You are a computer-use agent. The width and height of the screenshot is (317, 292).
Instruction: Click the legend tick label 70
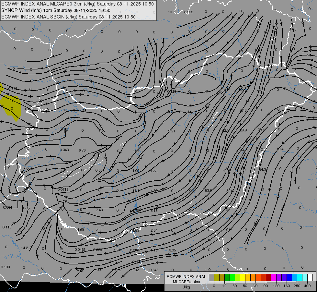click(255, 286)
